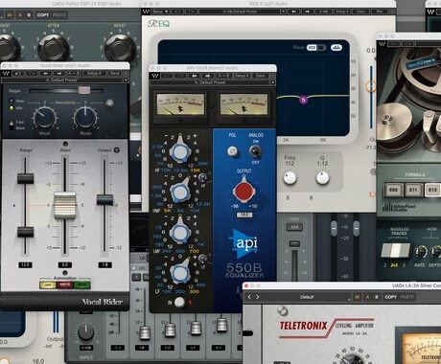Open the REQ 6 preset dropdown arrow
Image resolution: width=441 pixels, height=364 pixels.
pos(283,11)
